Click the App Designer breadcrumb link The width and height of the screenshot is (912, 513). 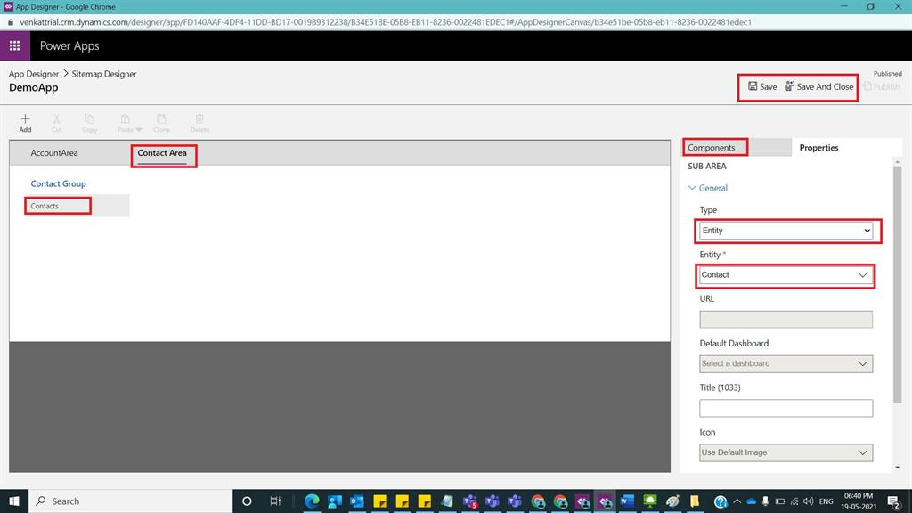point(33,73)
